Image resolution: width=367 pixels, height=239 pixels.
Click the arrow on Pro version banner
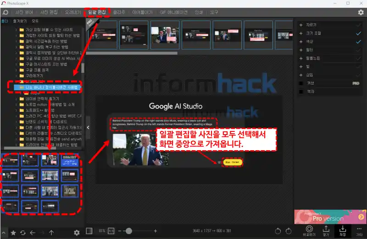(361, 217)
